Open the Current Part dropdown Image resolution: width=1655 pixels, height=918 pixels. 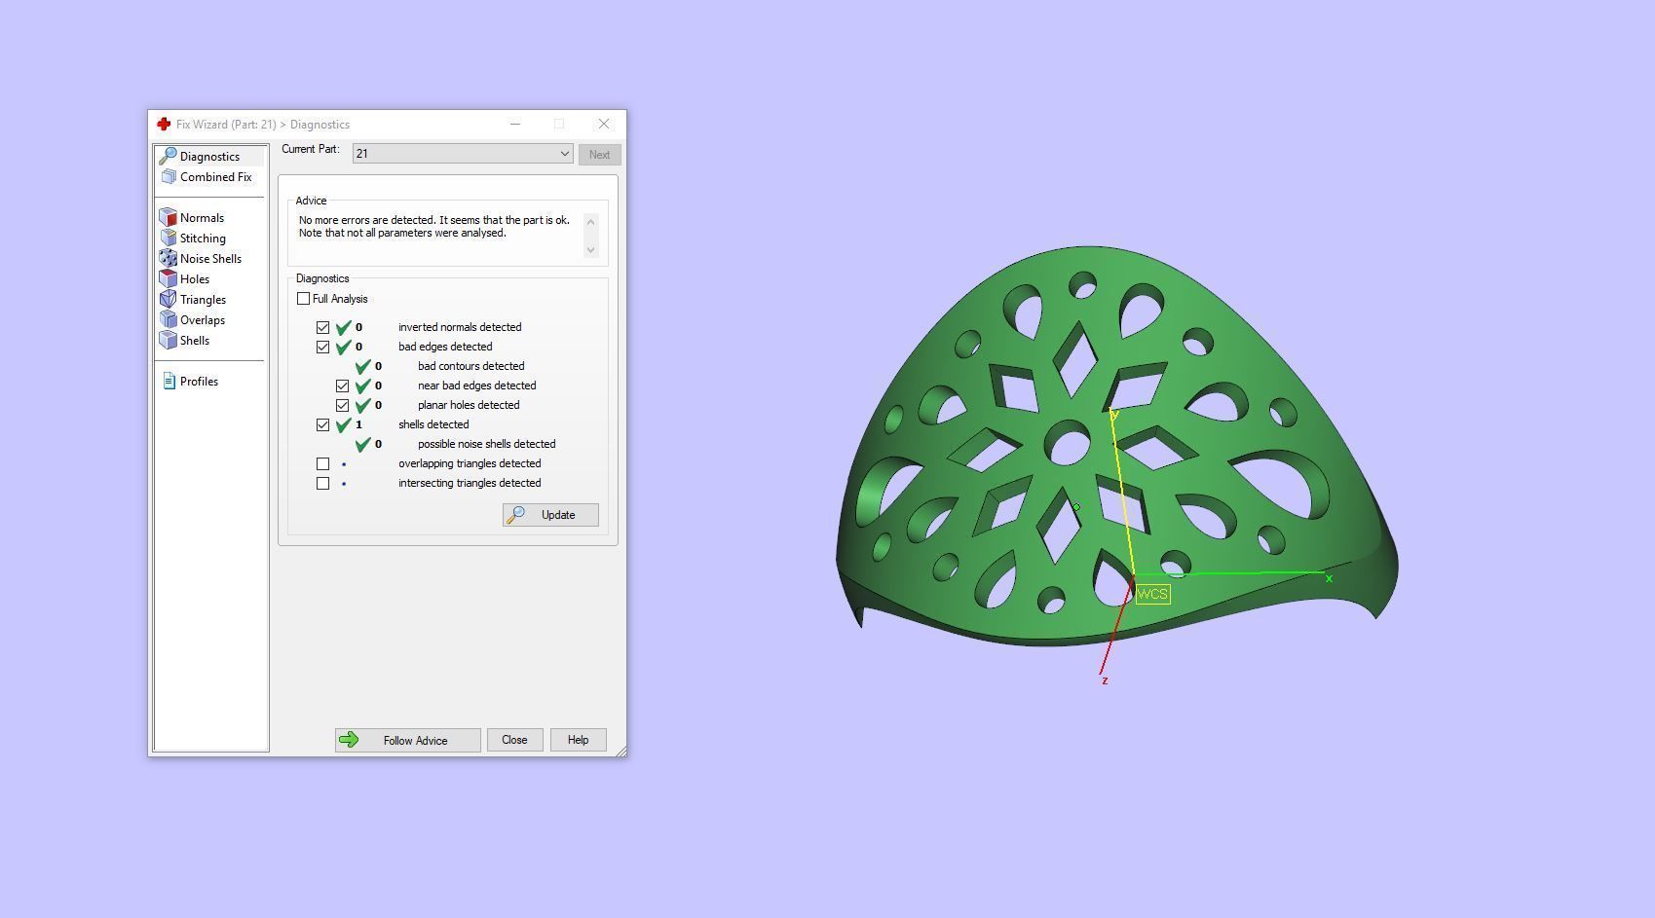tap(463, 154)
